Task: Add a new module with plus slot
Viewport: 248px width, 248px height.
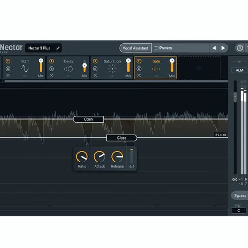Action: [x=199, y=68]
